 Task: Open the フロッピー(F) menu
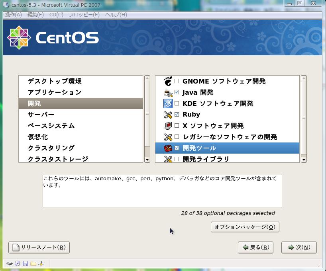[x=84, y=15]
